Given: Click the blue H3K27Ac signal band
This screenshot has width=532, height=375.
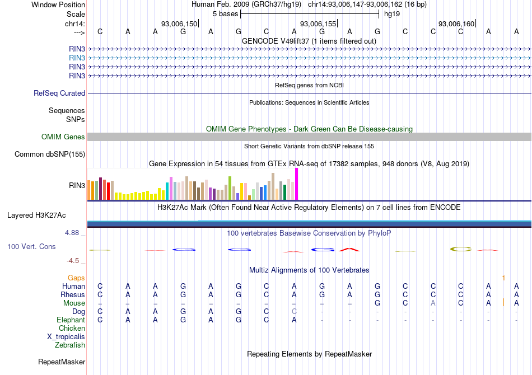Looking at the screenshot, I should coord(309,224).
